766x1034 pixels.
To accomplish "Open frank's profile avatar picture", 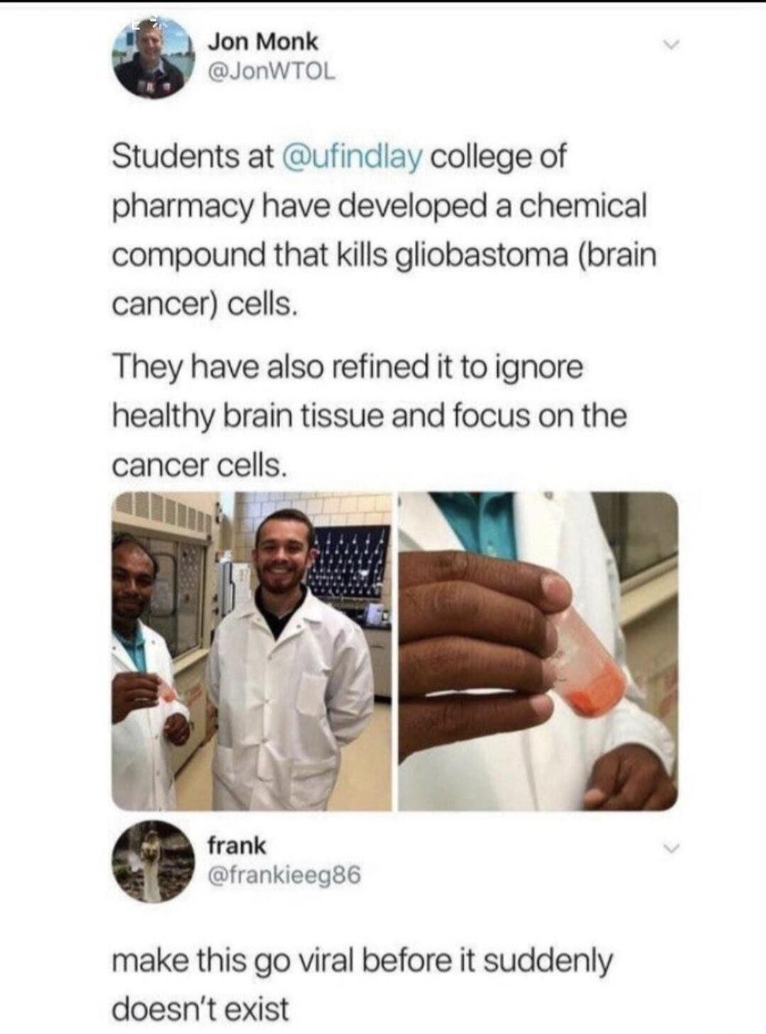I will coord(155,861).
